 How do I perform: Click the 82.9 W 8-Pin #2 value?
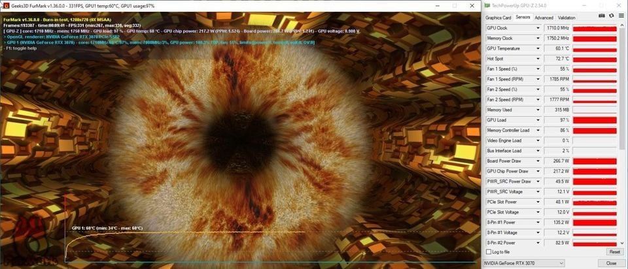coord(557,243)
